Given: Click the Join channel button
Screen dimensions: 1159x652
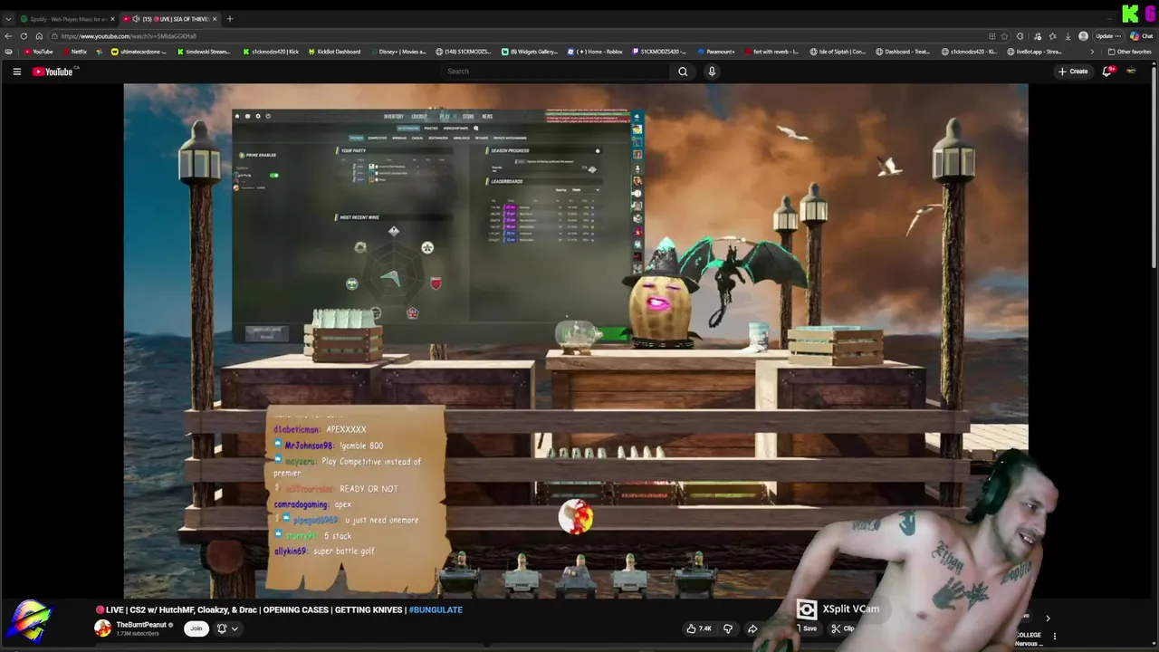Looking at the screenshot, I should [x=196, y=628].
